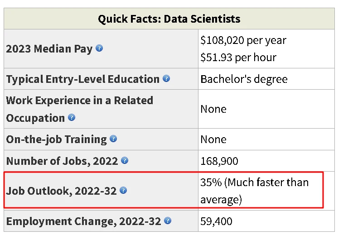Click the $108,020 per year value
Viewport: 348px width, 235px height.
pos(243,41)
